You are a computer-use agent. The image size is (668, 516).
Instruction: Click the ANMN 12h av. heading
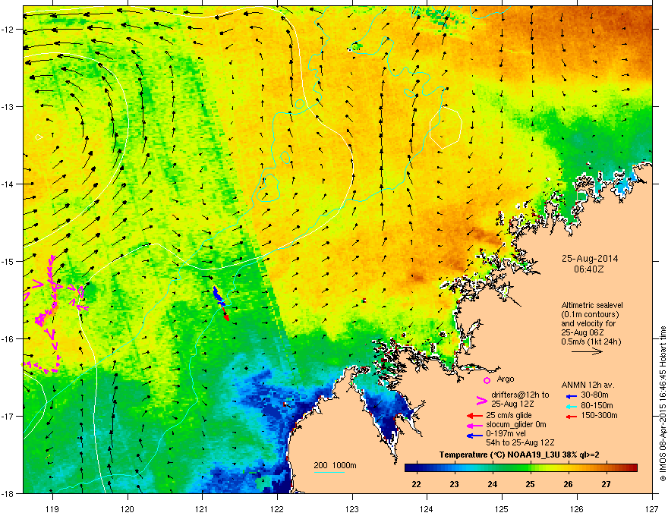point(588,385)
